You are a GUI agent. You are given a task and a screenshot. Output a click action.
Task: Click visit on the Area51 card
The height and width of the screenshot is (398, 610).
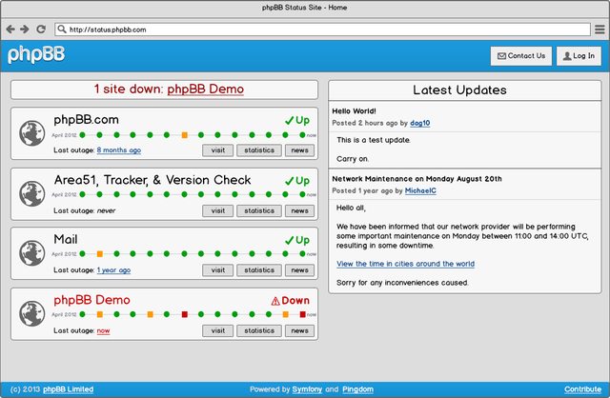[x=218, y=210]
